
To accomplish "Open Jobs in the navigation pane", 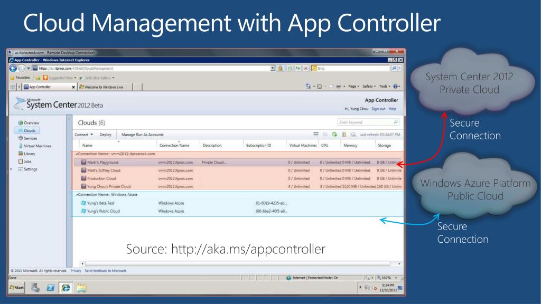I will pyautogui.click(x=25, y=161).
